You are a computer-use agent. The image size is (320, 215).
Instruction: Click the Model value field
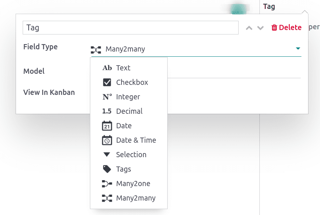click(x=234, y=71)
